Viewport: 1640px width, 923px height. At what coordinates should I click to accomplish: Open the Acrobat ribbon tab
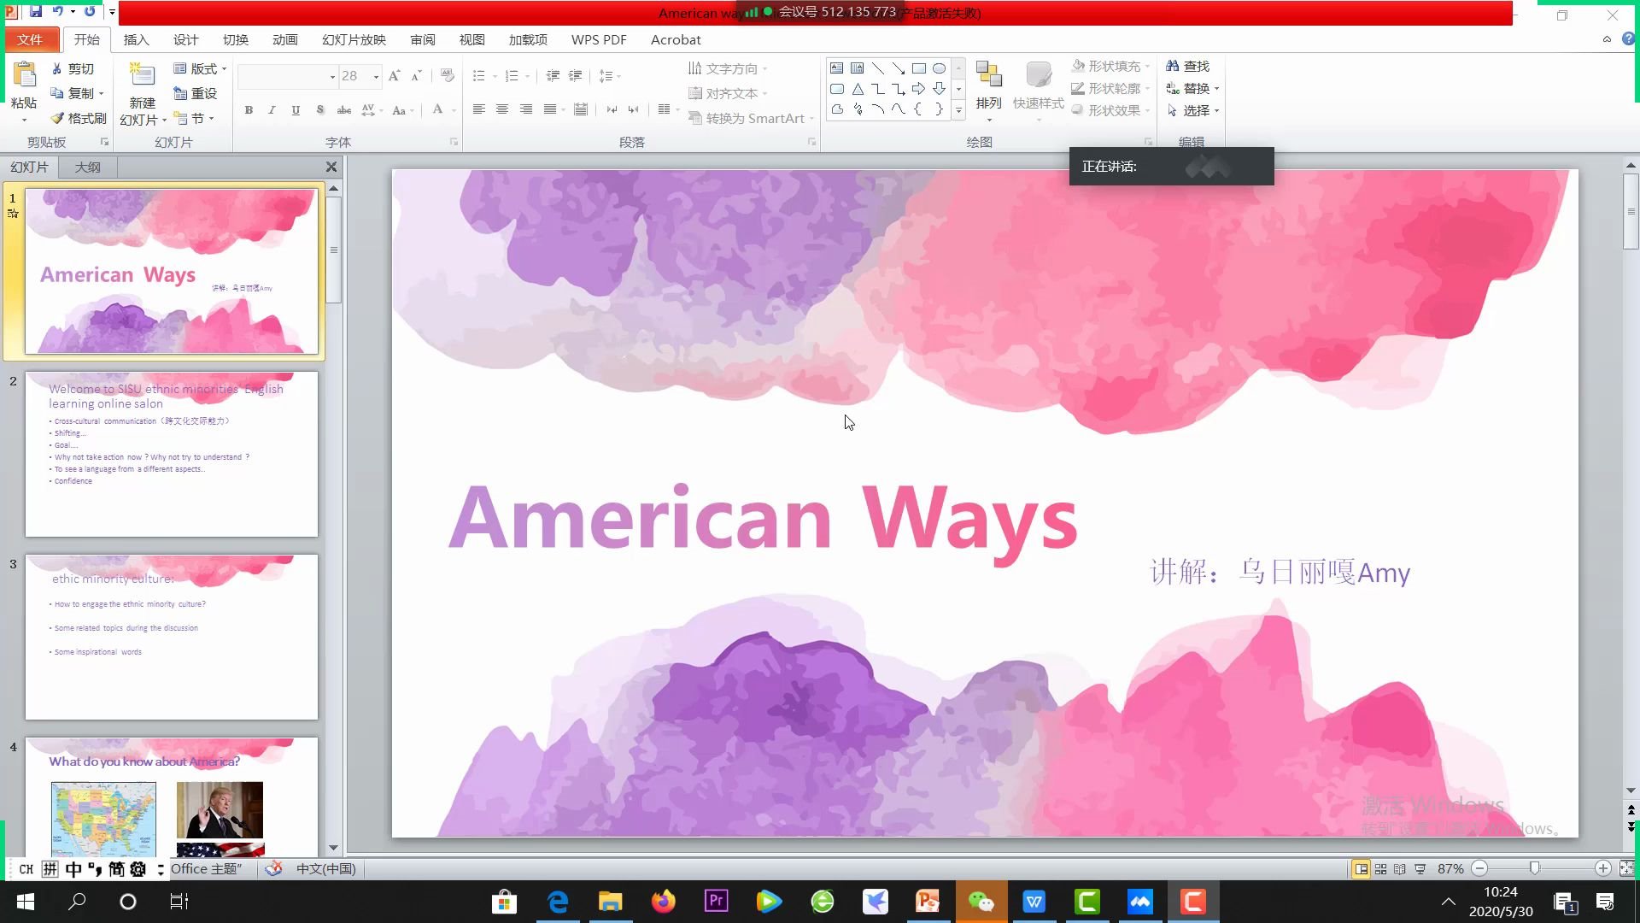675,39
